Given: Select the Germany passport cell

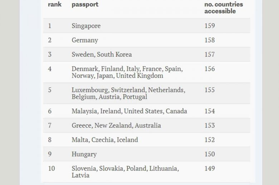Looking at the screenshot, I should tap(85, 40).
